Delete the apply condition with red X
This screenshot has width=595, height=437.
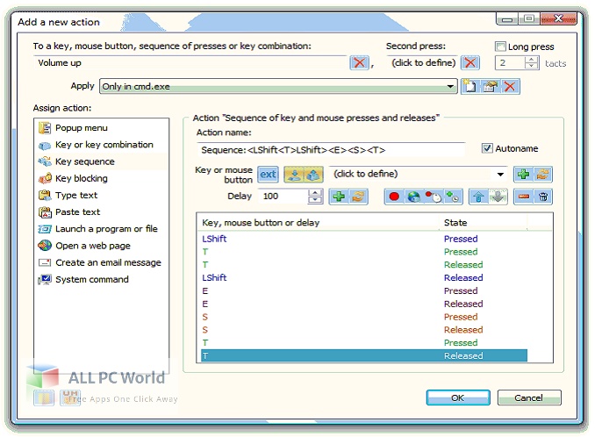click(x=510, y=87)
